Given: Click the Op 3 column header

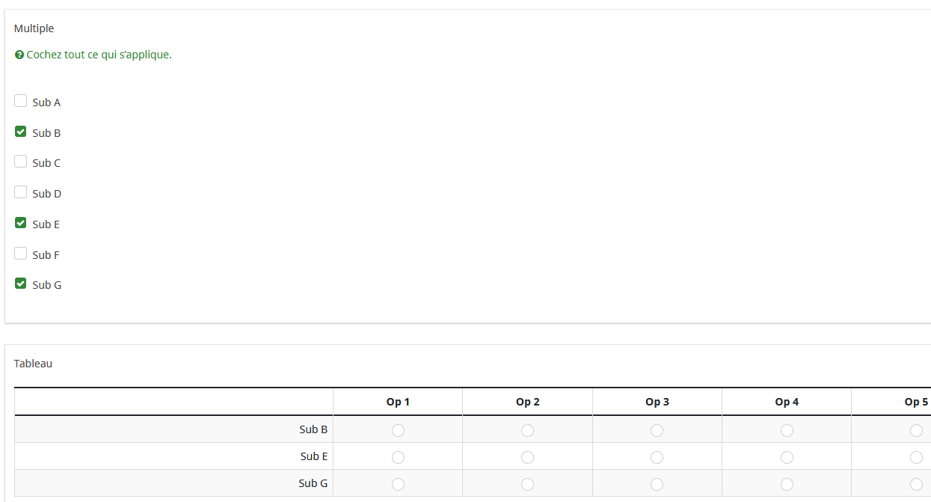Looking at the screenshot, I should 657,402.
